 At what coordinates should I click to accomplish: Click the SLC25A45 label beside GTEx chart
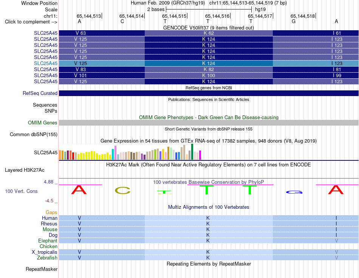(46, 153)
